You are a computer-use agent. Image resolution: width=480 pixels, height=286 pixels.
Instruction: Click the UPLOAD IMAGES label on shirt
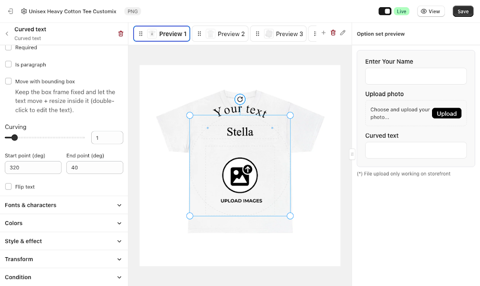(241, 201)
